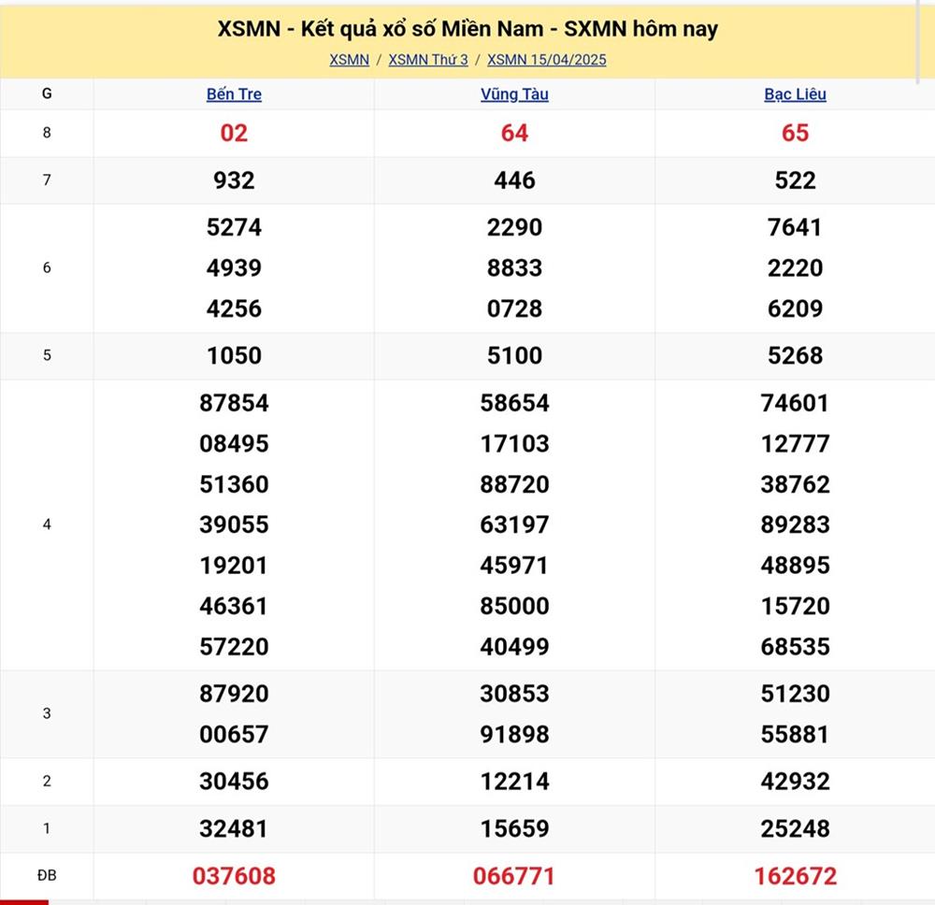
Task: Select Vũng Tàu prize 8 number 64
Action: (514, 133)
